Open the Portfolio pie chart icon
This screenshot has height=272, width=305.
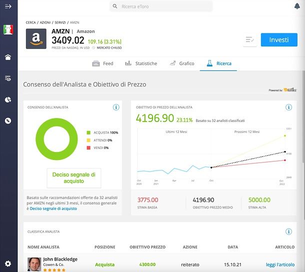[8, 99]
